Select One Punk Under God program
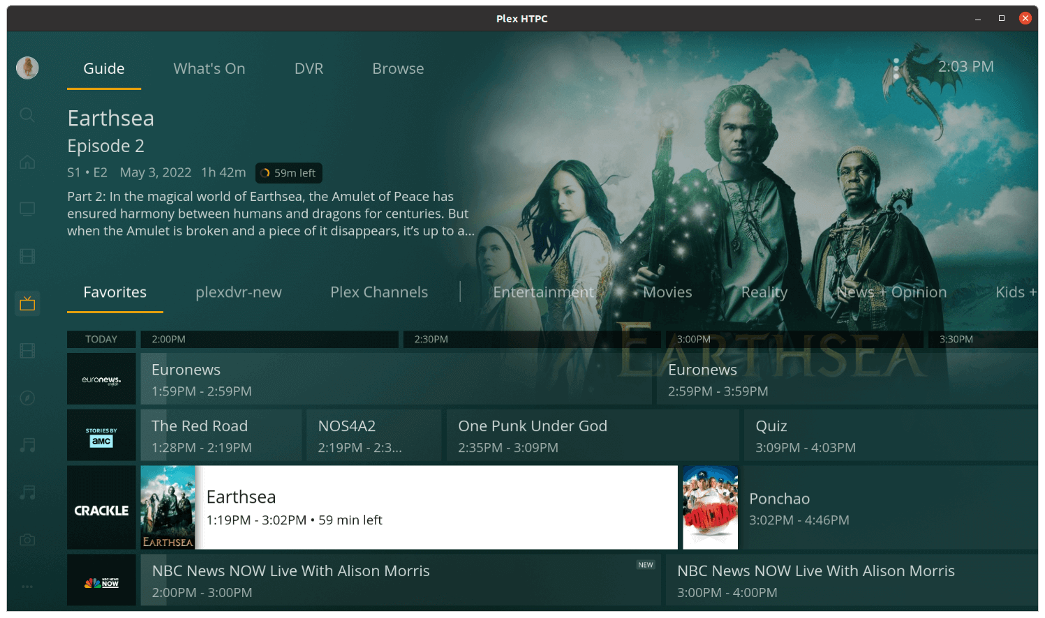The image size is (1045, 618). [x=593, y=435]
